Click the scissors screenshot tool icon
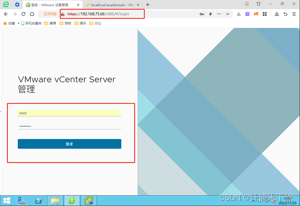Screen dimensions: 300x206 point(239,14)
